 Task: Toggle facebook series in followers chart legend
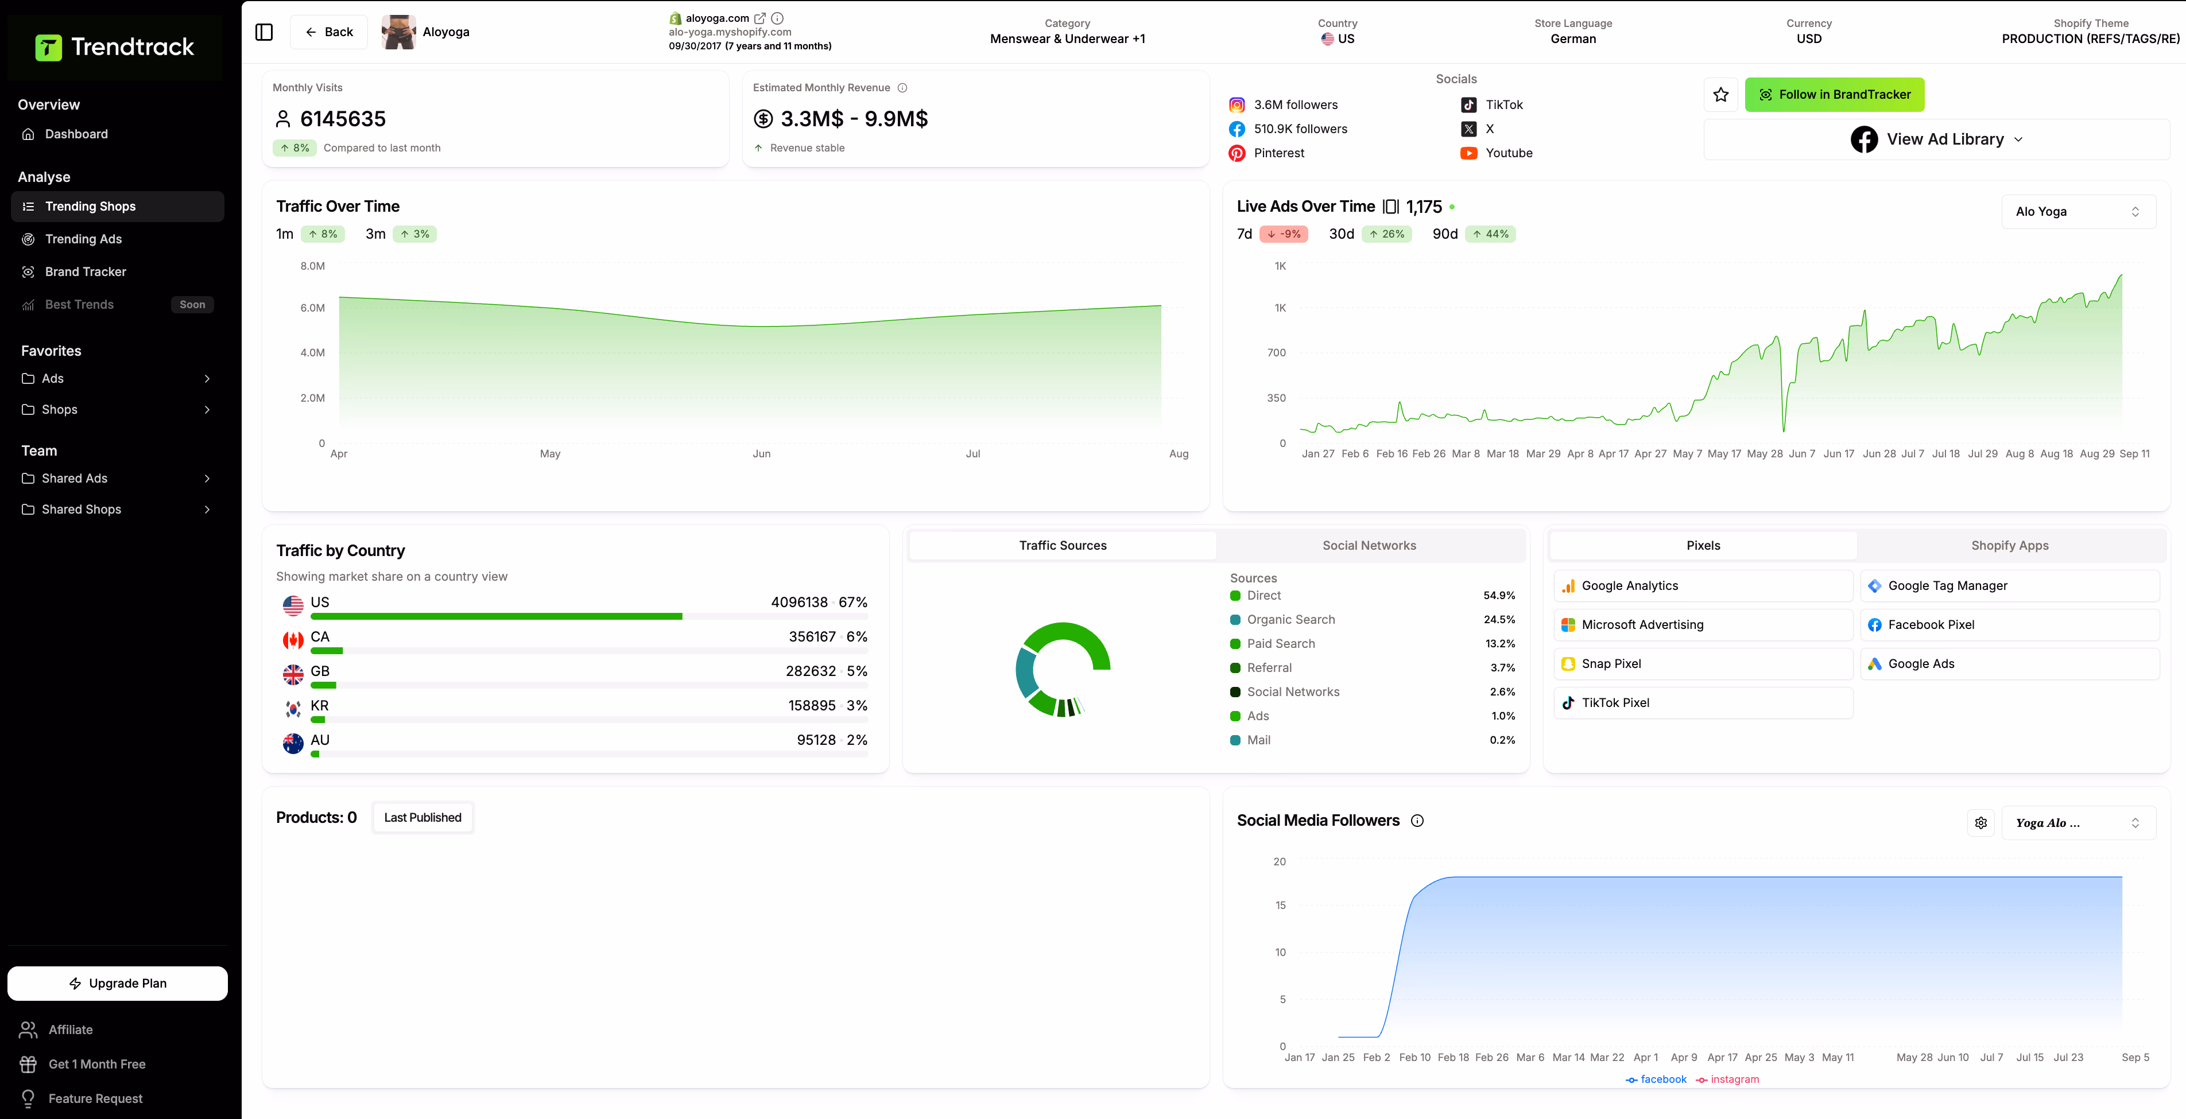tap(1656, 1079)
